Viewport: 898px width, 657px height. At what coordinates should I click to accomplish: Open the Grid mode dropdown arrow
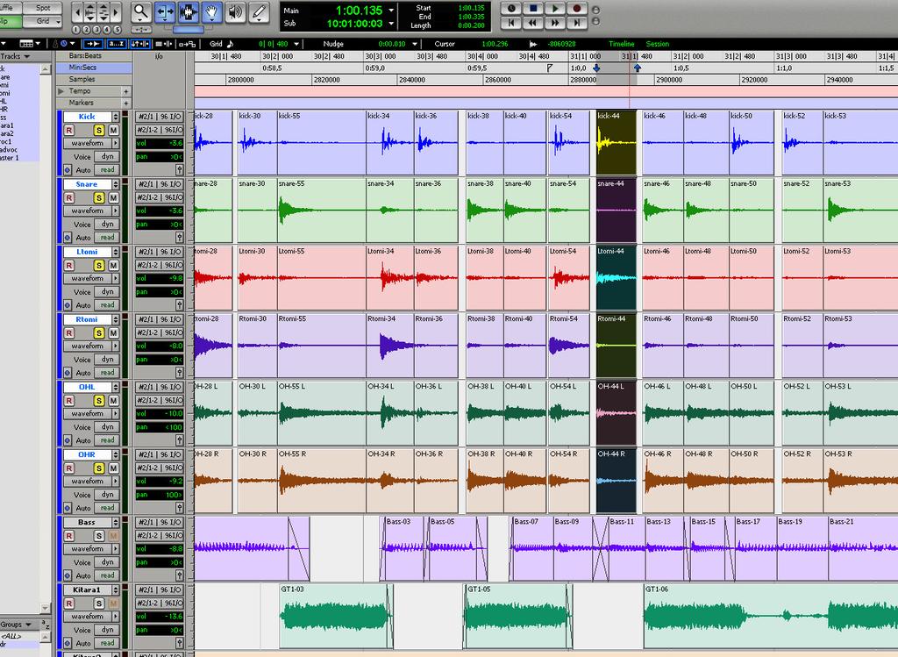58,22
